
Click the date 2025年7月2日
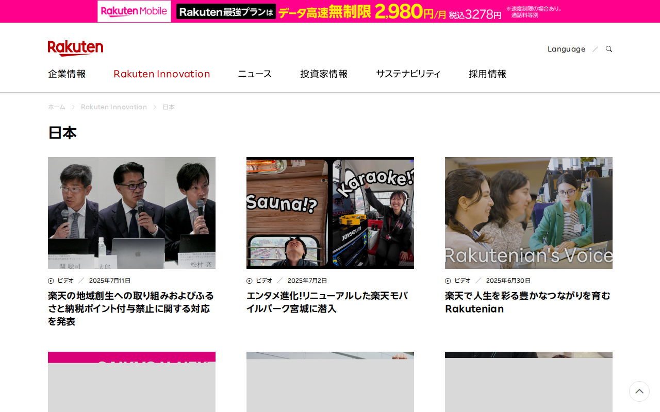[x=307, y=281]
